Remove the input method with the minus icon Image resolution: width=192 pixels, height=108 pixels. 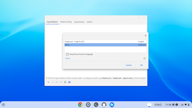(52, 82)
